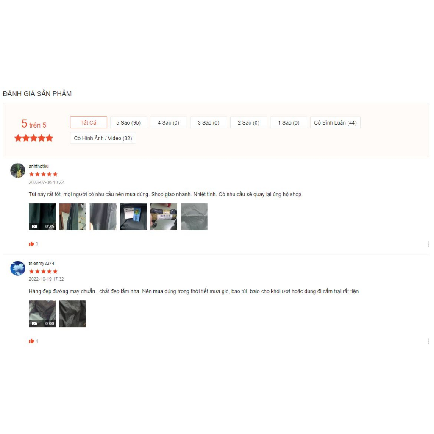
Task: Show reviews Có Bình Luận (44)
Action: [x=335, y=122]
